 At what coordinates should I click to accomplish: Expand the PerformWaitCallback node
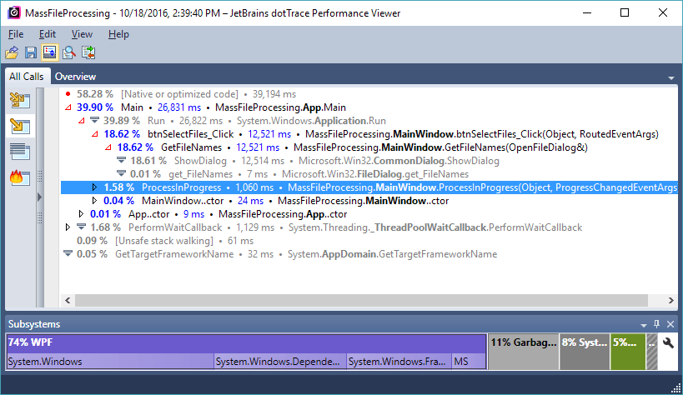pos(68,227)
